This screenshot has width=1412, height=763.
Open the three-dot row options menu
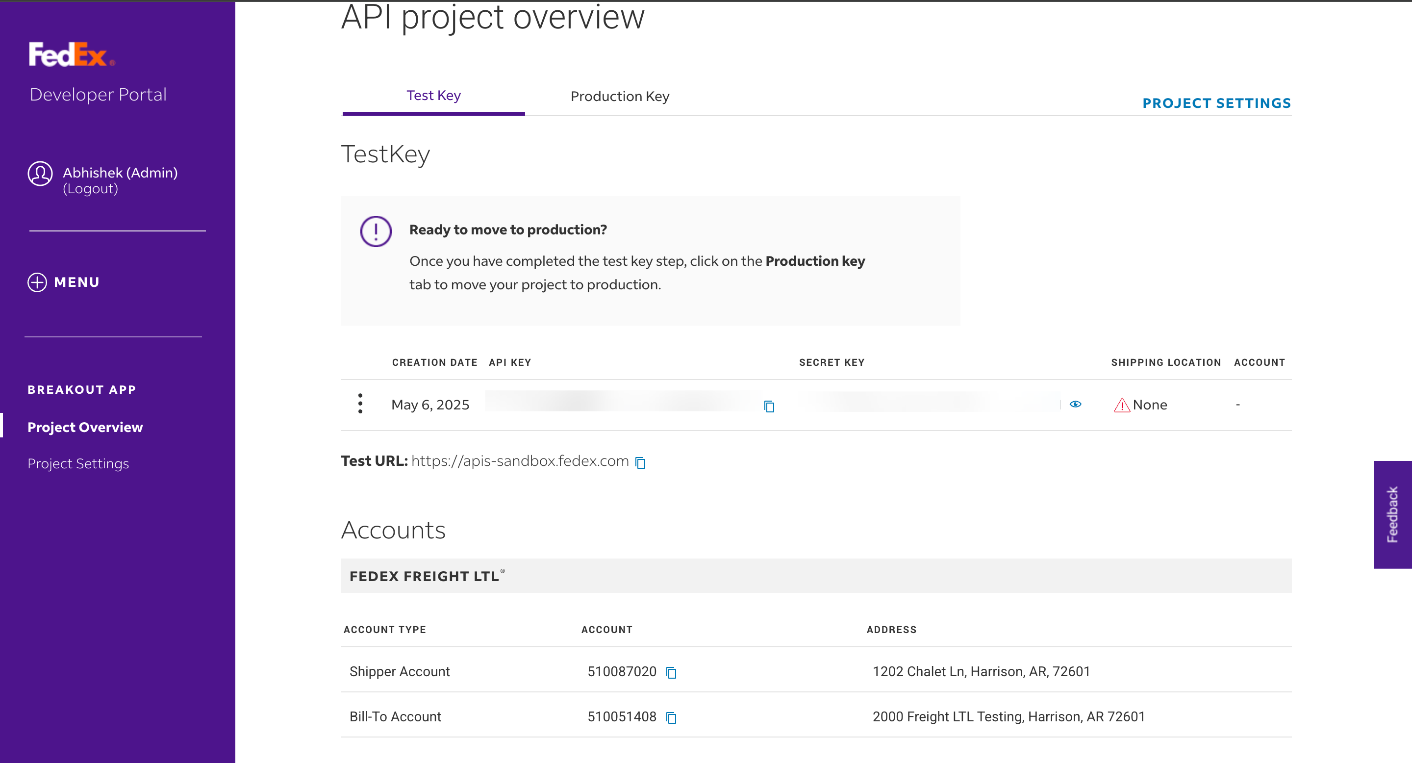360,404
